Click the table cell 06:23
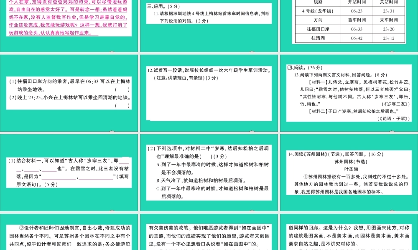 [357, 11]
